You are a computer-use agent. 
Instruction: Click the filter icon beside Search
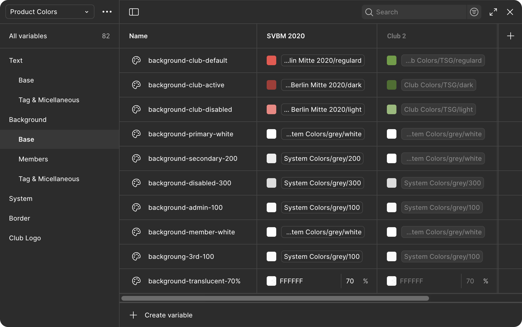(474, 12)
